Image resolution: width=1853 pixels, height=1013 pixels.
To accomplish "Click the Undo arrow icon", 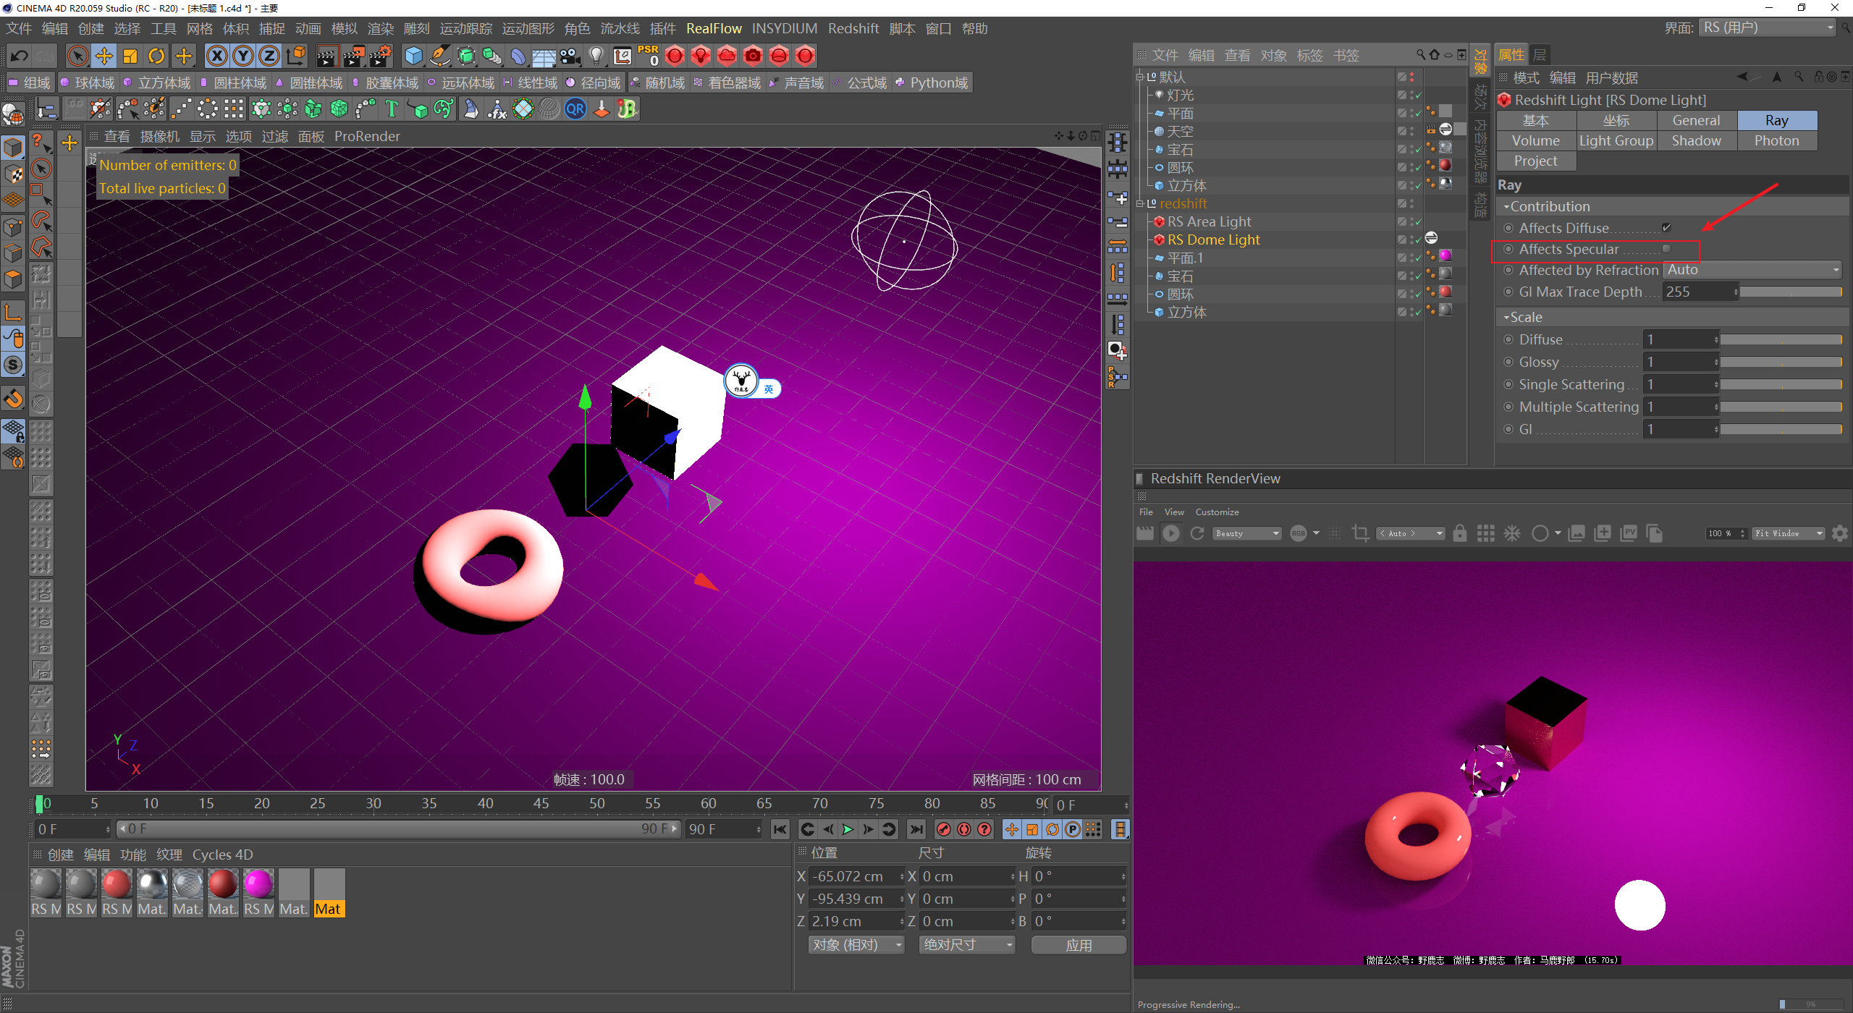I will coord(19,56).
